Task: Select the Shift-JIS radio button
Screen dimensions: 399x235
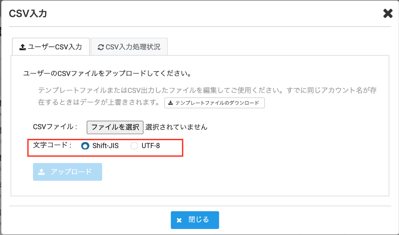Action: point(85,146)
